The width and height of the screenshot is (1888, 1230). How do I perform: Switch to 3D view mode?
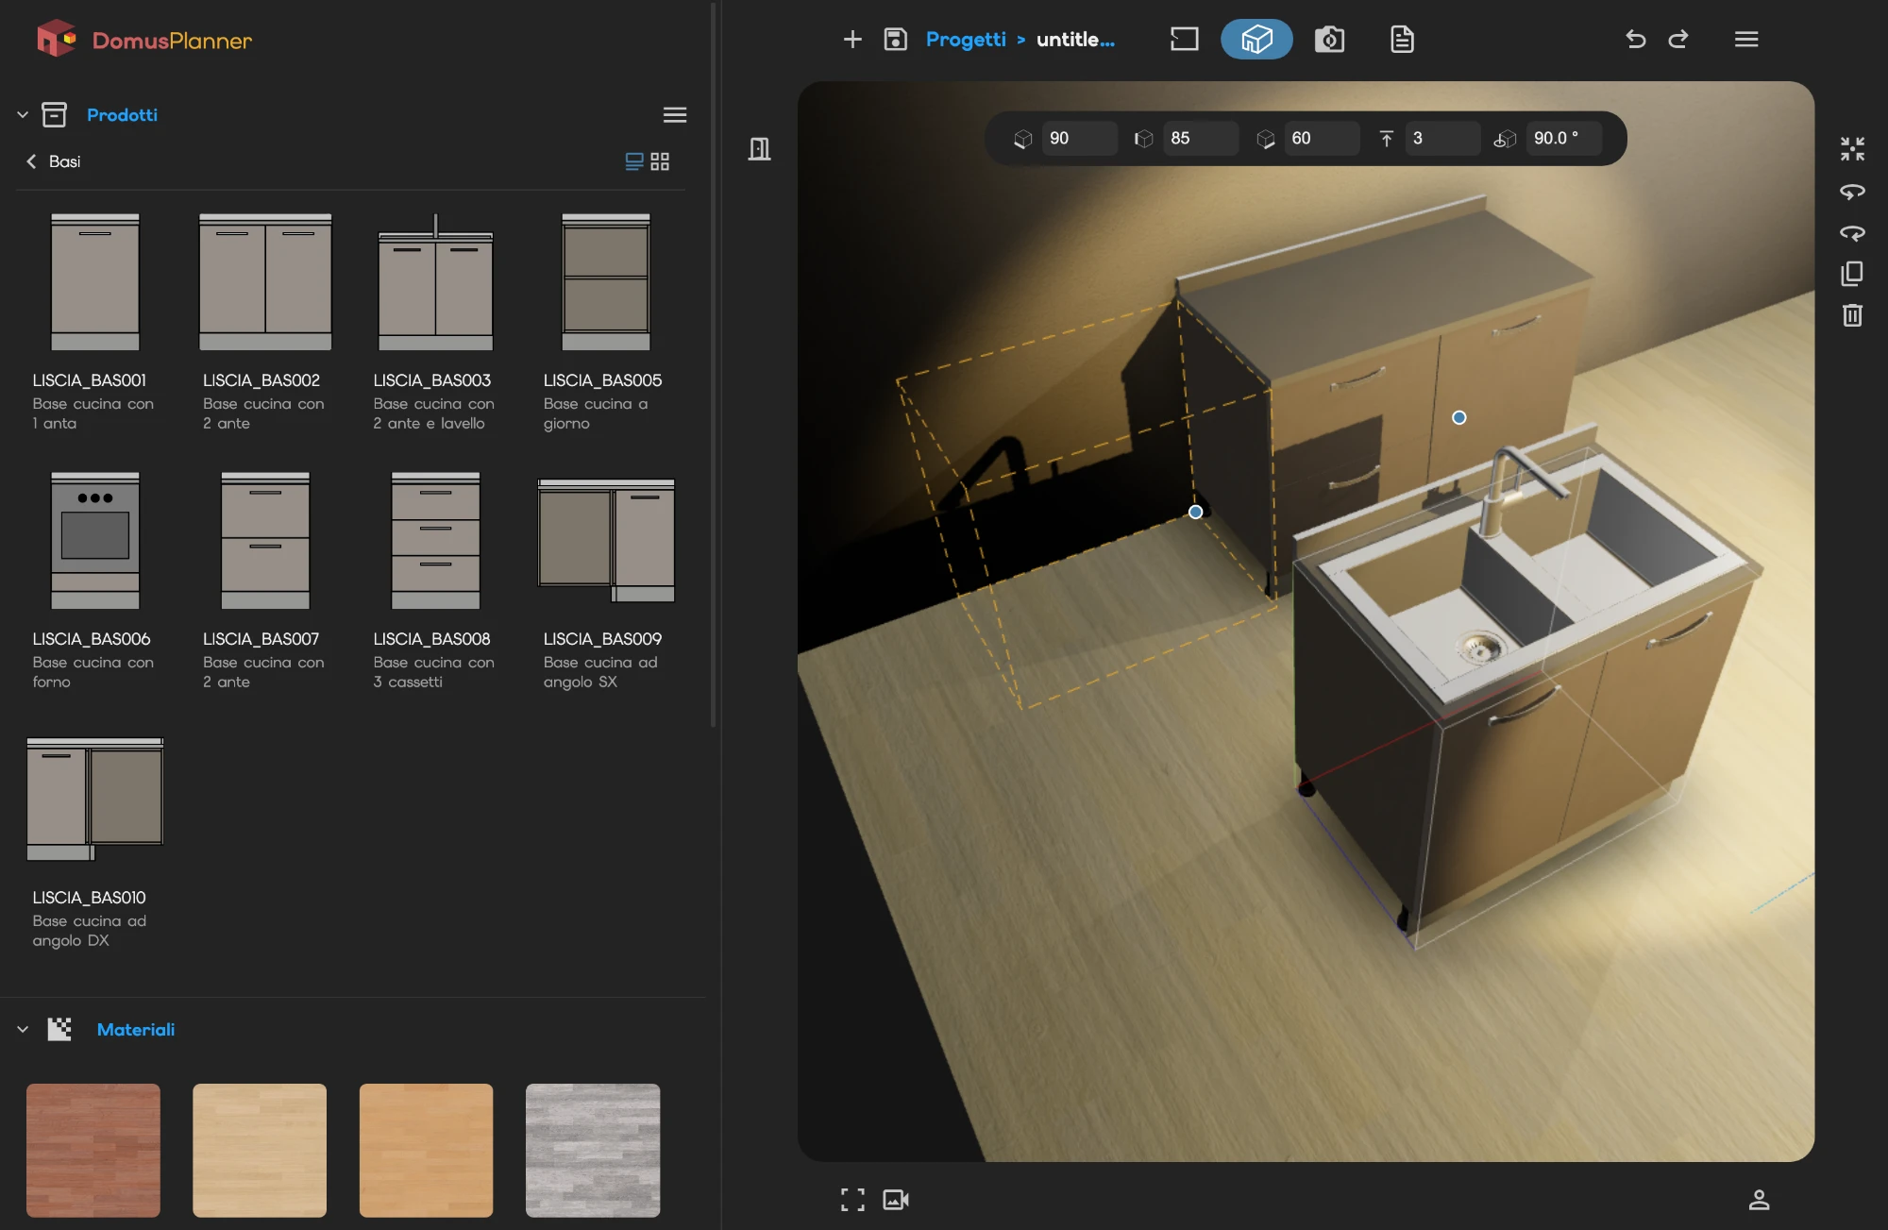[x=1256, y=40]
